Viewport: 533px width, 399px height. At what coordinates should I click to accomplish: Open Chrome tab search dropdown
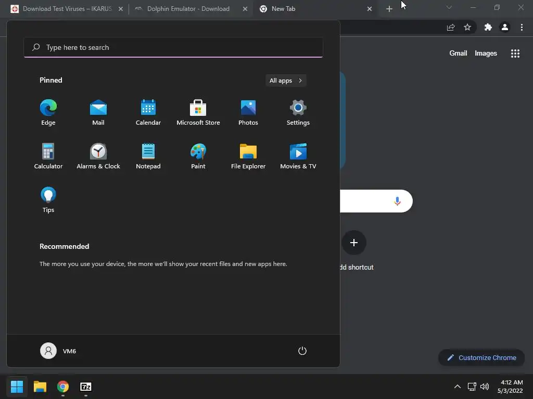[449, 7]
